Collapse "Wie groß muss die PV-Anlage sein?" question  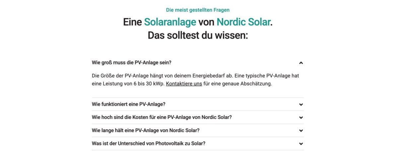[x=131, y=63]
